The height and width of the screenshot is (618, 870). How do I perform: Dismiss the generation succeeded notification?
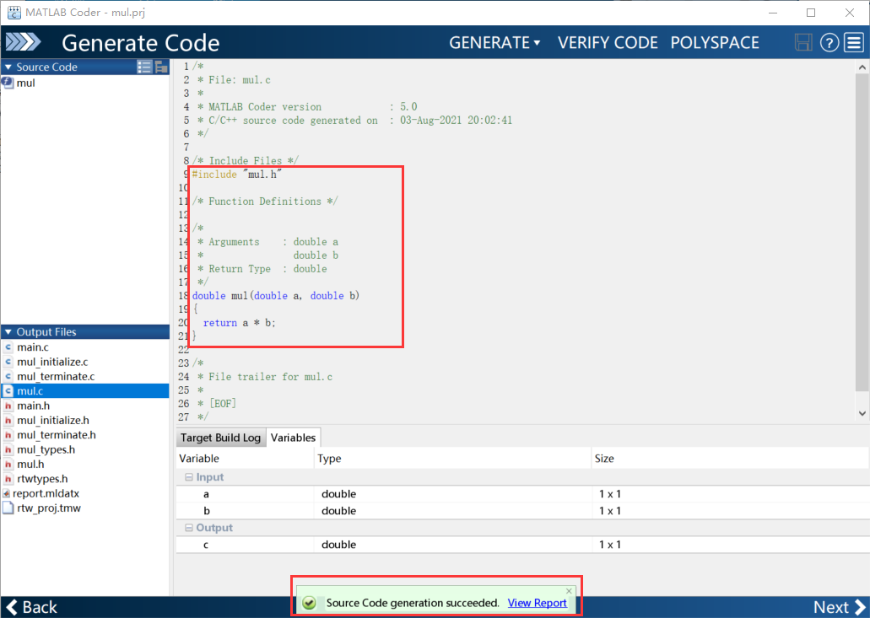click(x=569, y=591)
